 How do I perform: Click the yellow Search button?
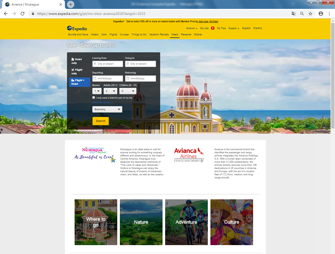click(x=100, y=121)
